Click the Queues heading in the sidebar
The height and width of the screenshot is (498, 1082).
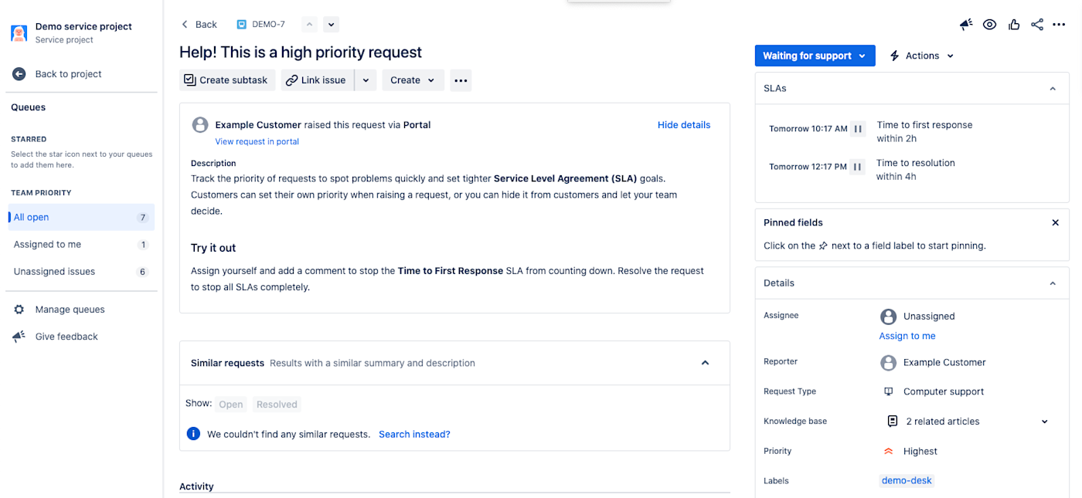point(29,107)
